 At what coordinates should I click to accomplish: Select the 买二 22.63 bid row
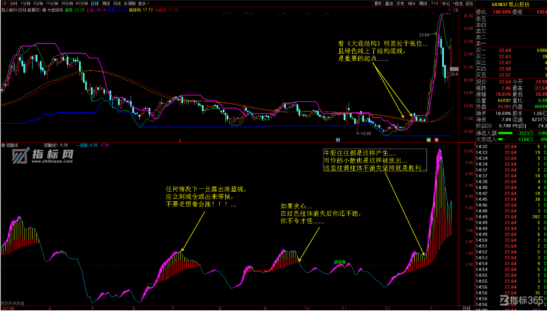511,57
